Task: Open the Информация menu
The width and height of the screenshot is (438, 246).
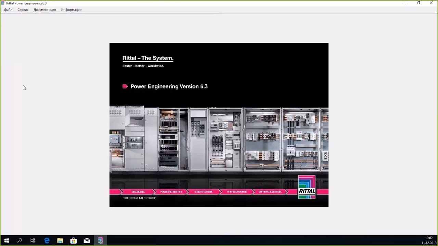Action: 71,10
